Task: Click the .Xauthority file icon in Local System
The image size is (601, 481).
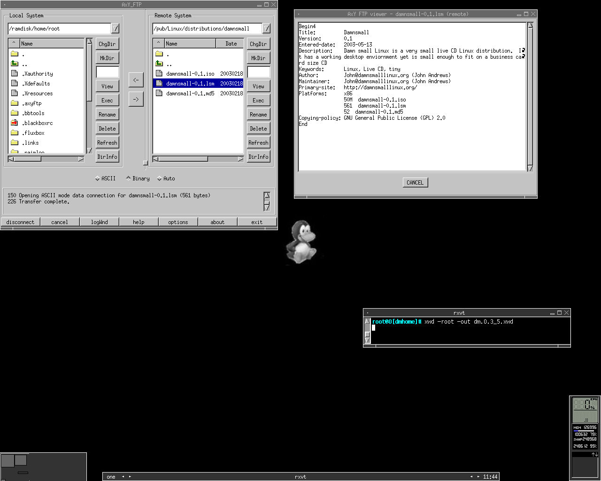Action: click(15, 73)
